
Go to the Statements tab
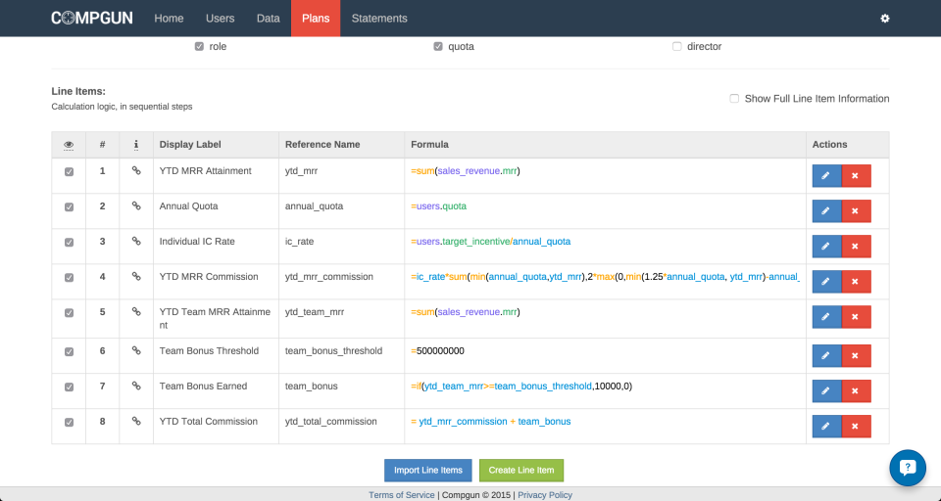[x=379, y=19]
